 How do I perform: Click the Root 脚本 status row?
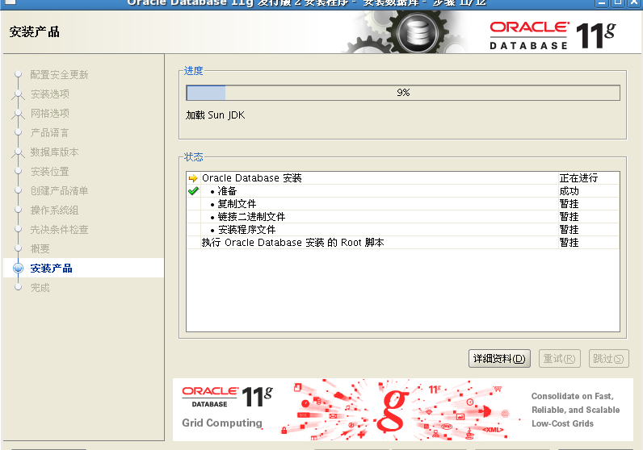tap(403, 243)
